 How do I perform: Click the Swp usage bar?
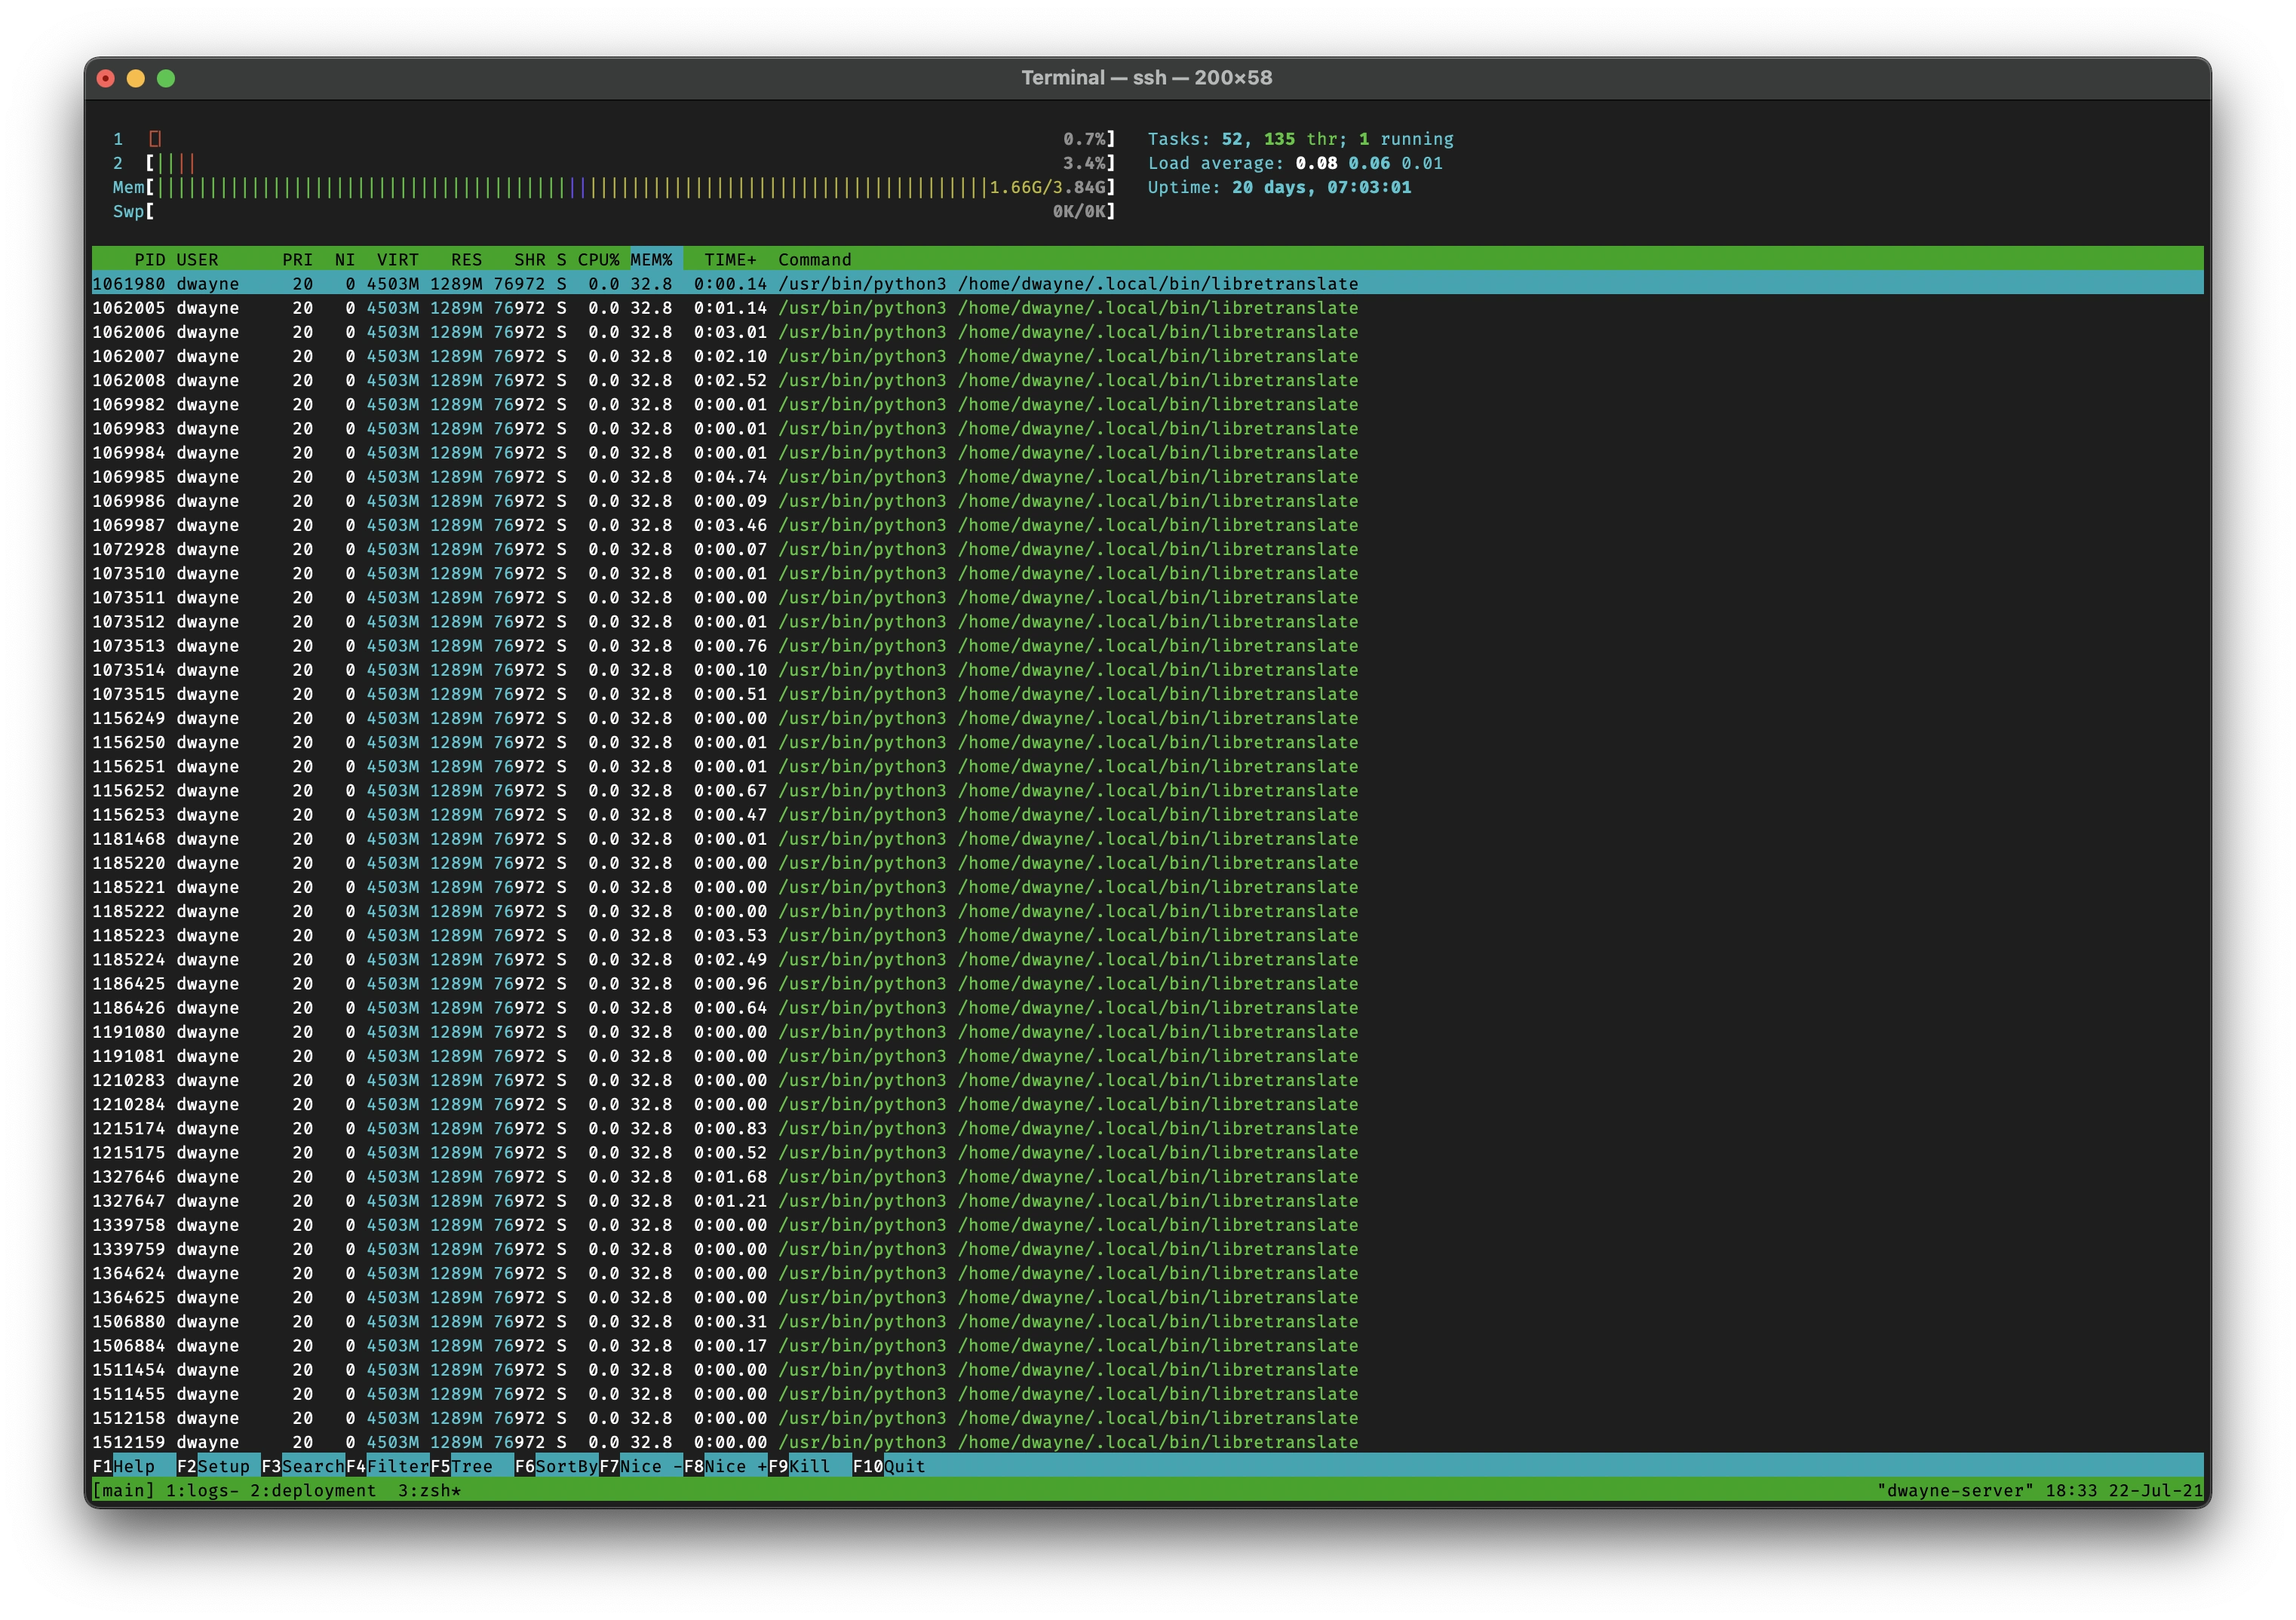614,211
